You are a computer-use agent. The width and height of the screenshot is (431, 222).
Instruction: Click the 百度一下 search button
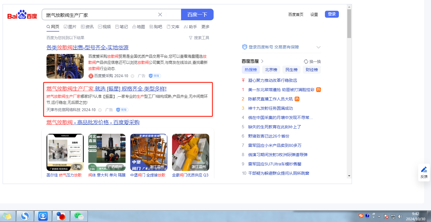tap(197, 15)
